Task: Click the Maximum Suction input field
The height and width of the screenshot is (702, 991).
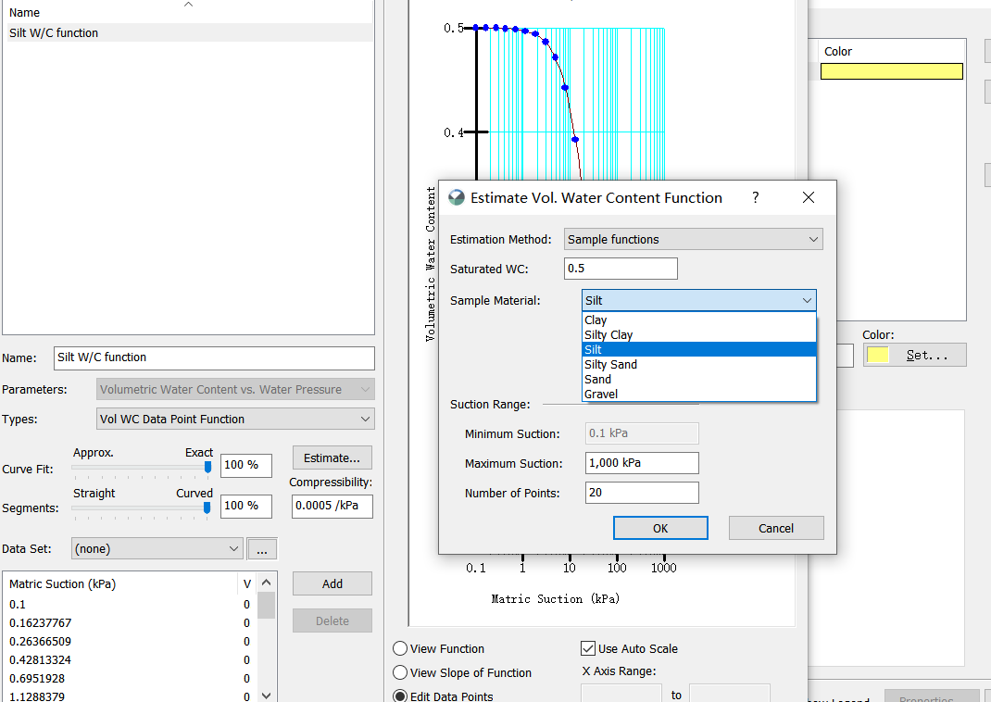Action: click(x=641, y=463)
